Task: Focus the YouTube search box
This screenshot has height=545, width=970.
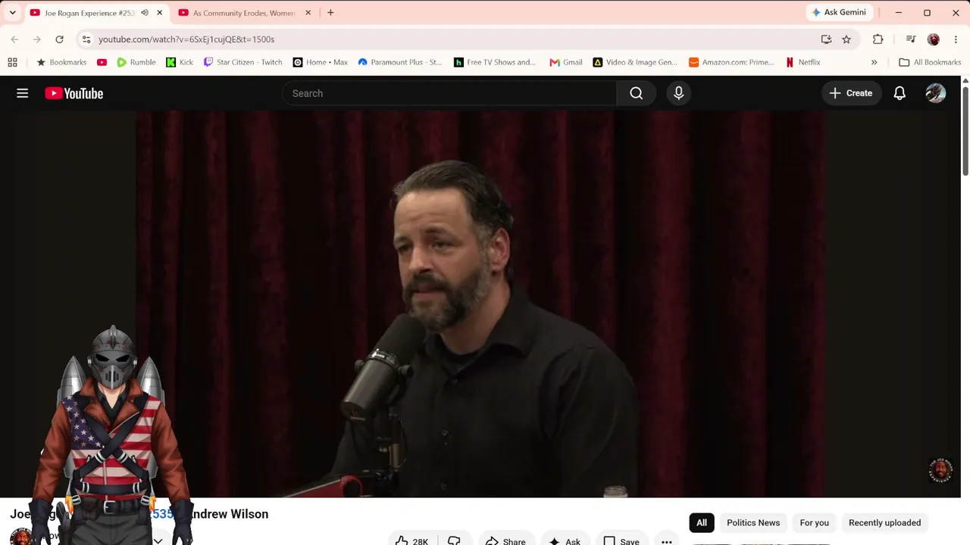Action: pos(449,93)
